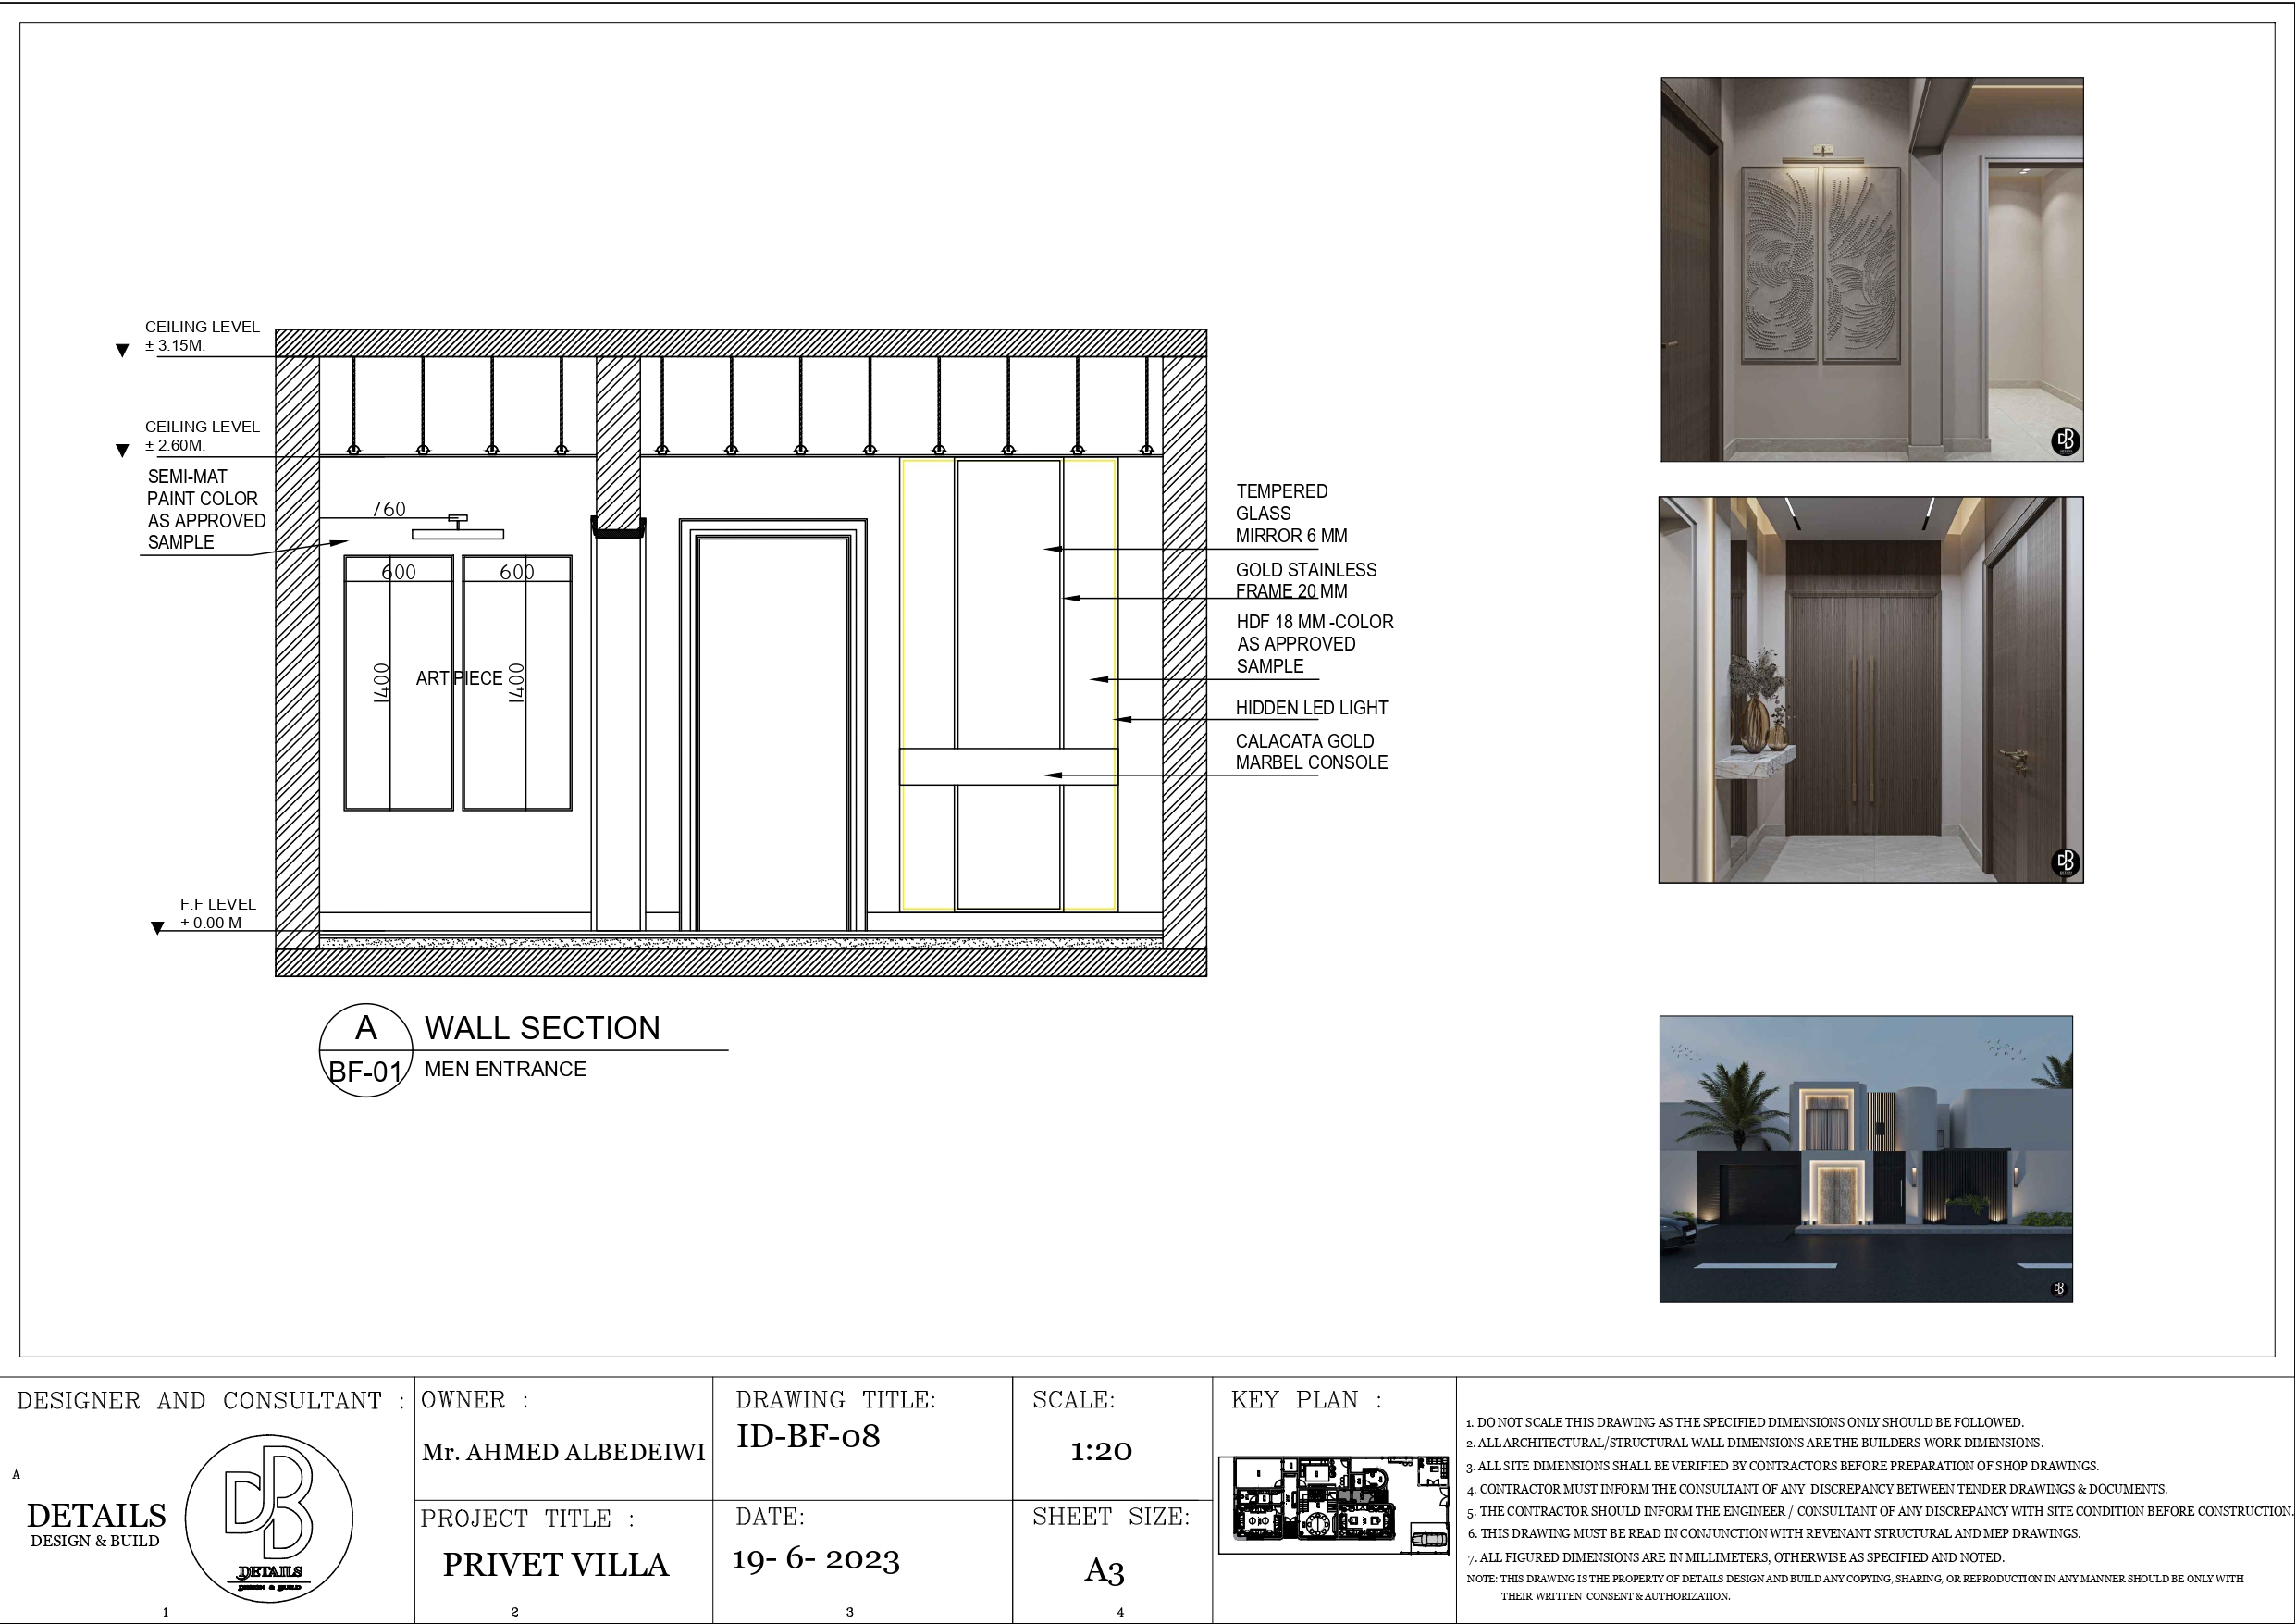Click the TEMPERED GLASS MIRROR 6 MM label
2296x1624 pixels.
(x=1290, y=514)
